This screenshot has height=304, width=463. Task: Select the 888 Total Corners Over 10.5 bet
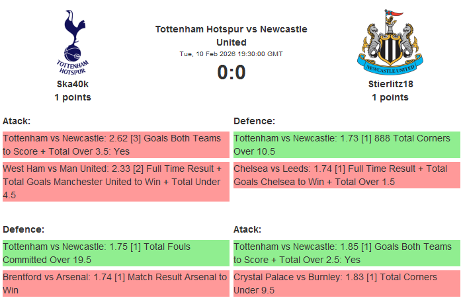click(347, 145)
